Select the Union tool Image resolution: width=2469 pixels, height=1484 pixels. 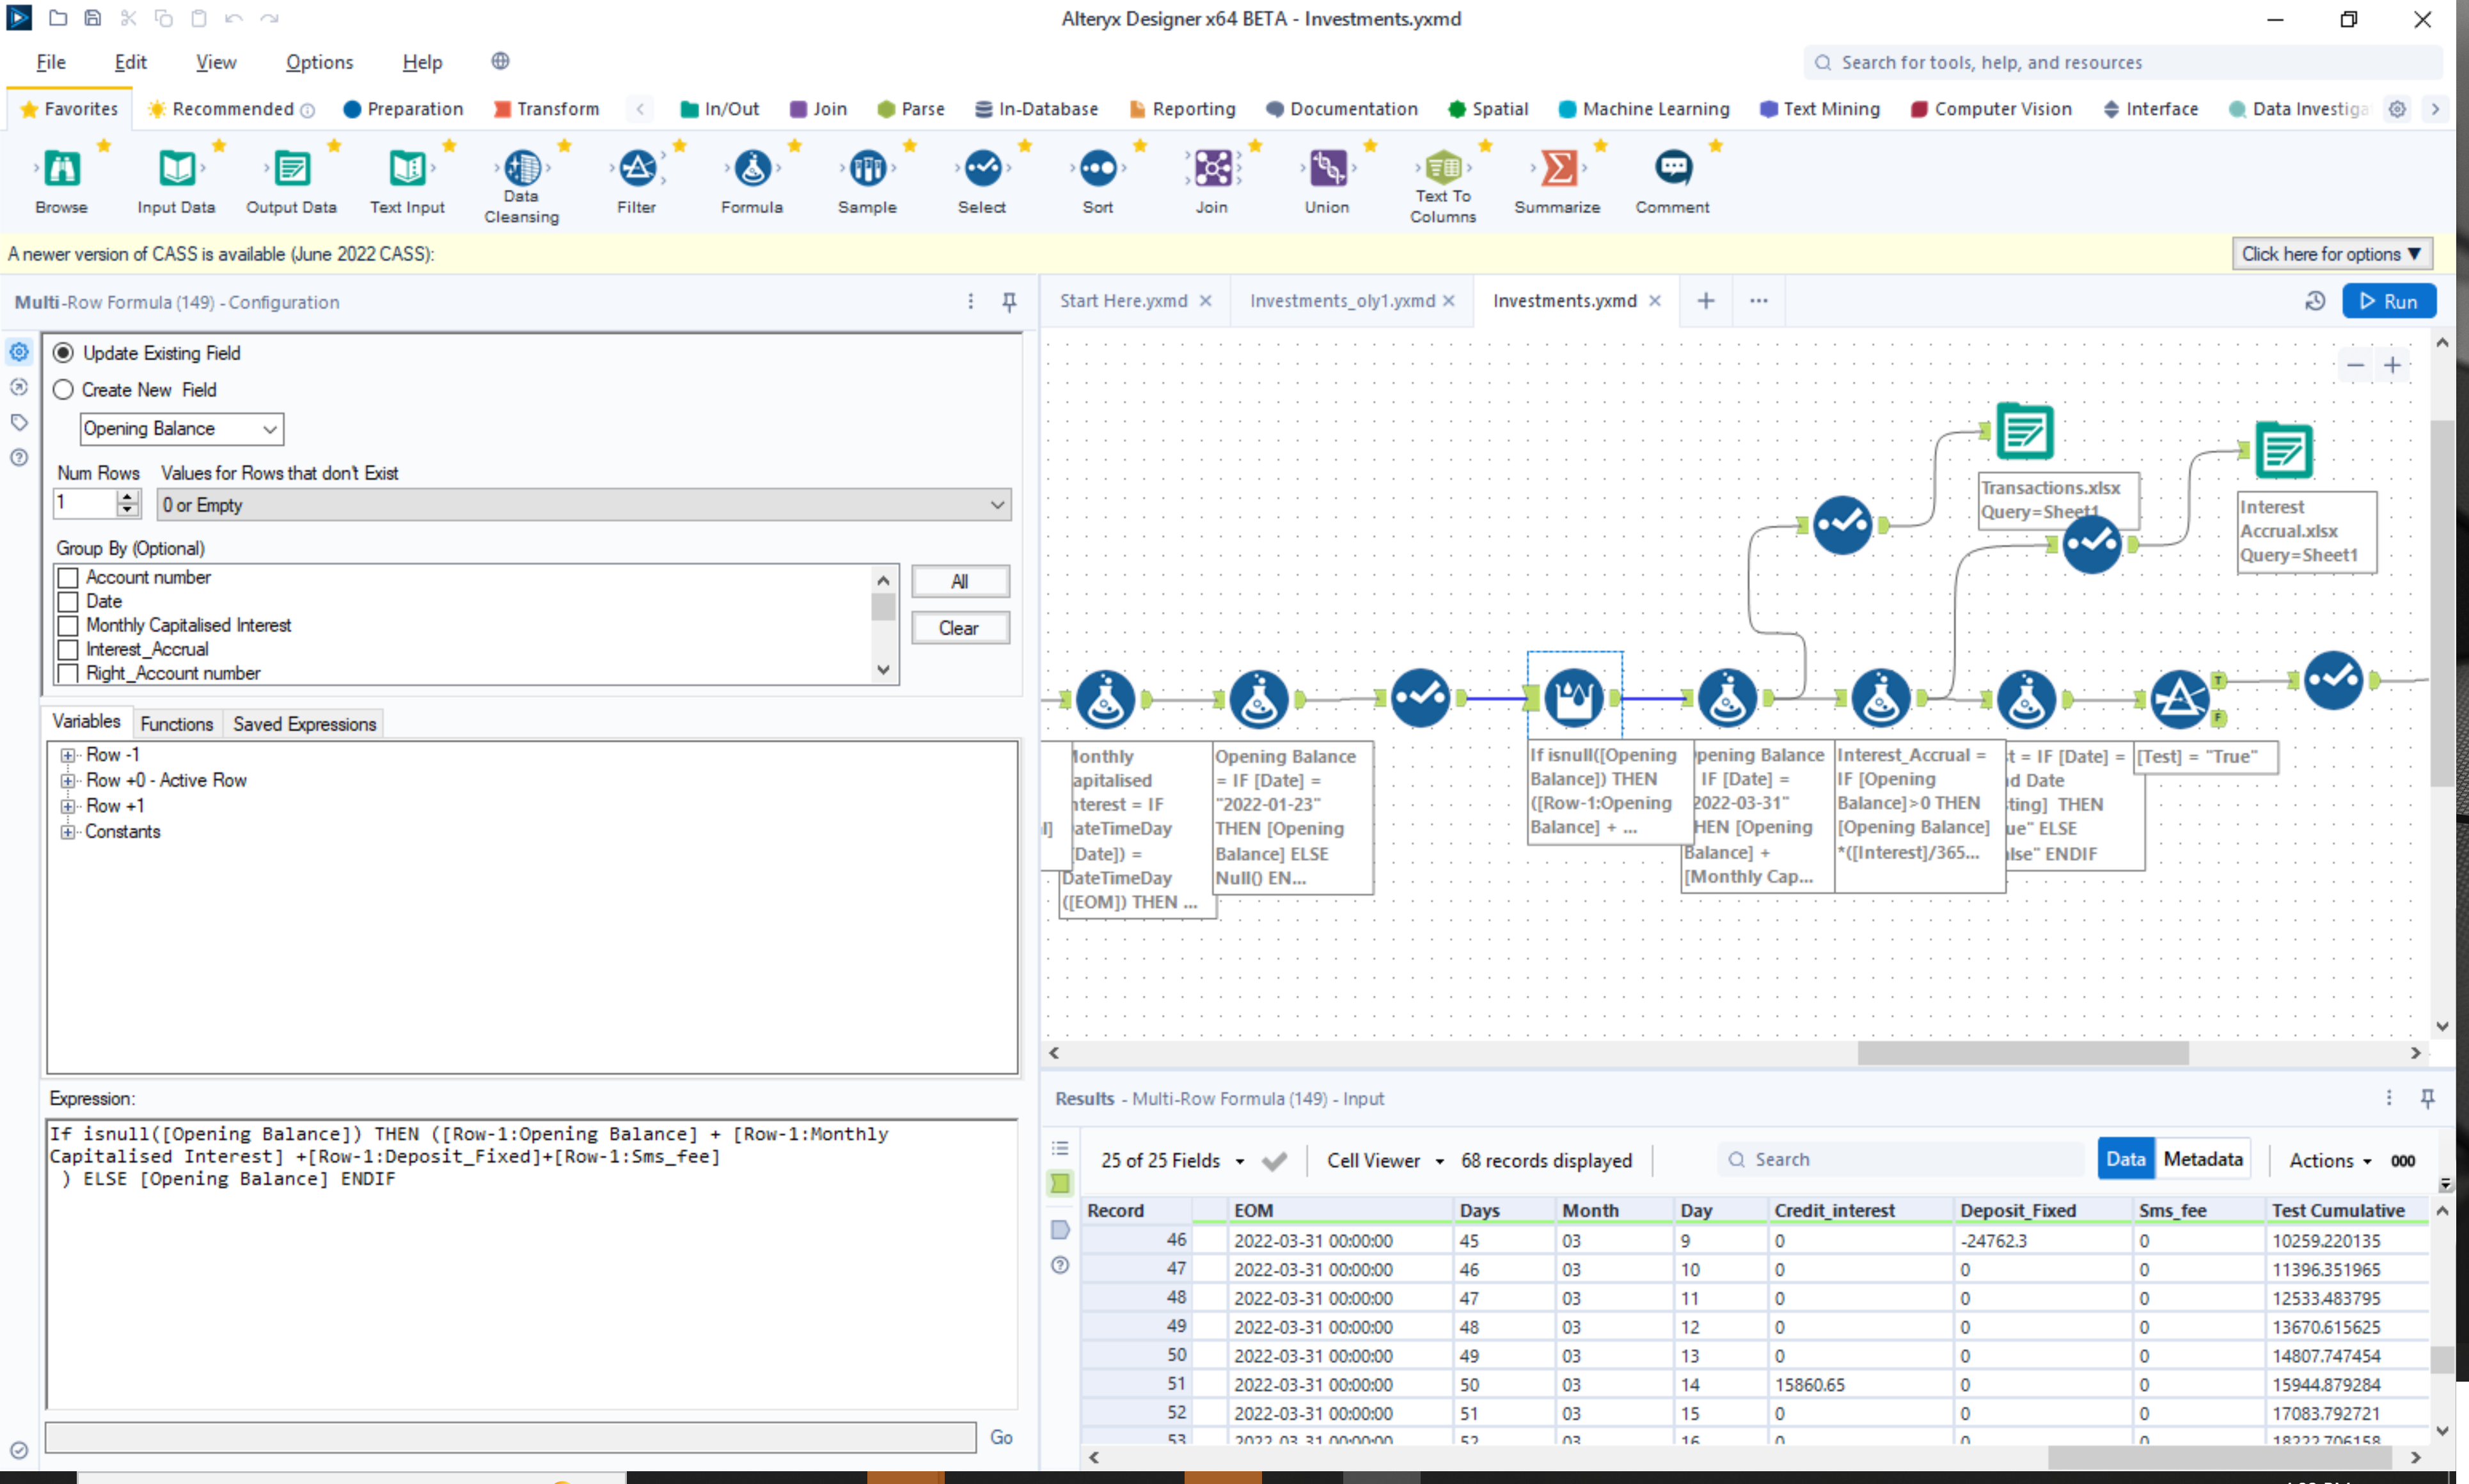coord(1326,170)
